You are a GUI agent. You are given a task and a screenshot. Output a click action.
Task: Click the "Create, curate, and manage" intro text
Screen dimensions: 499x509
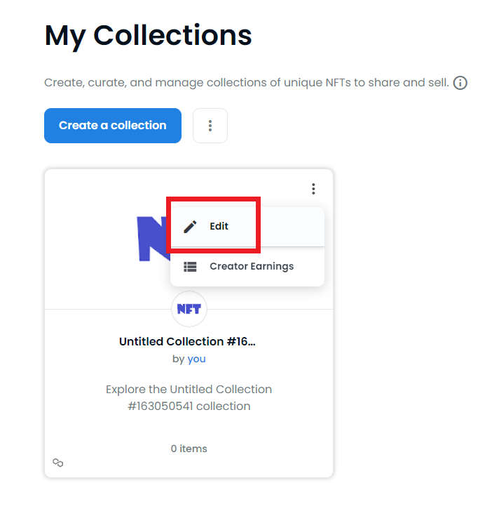(x=246, y=83)
